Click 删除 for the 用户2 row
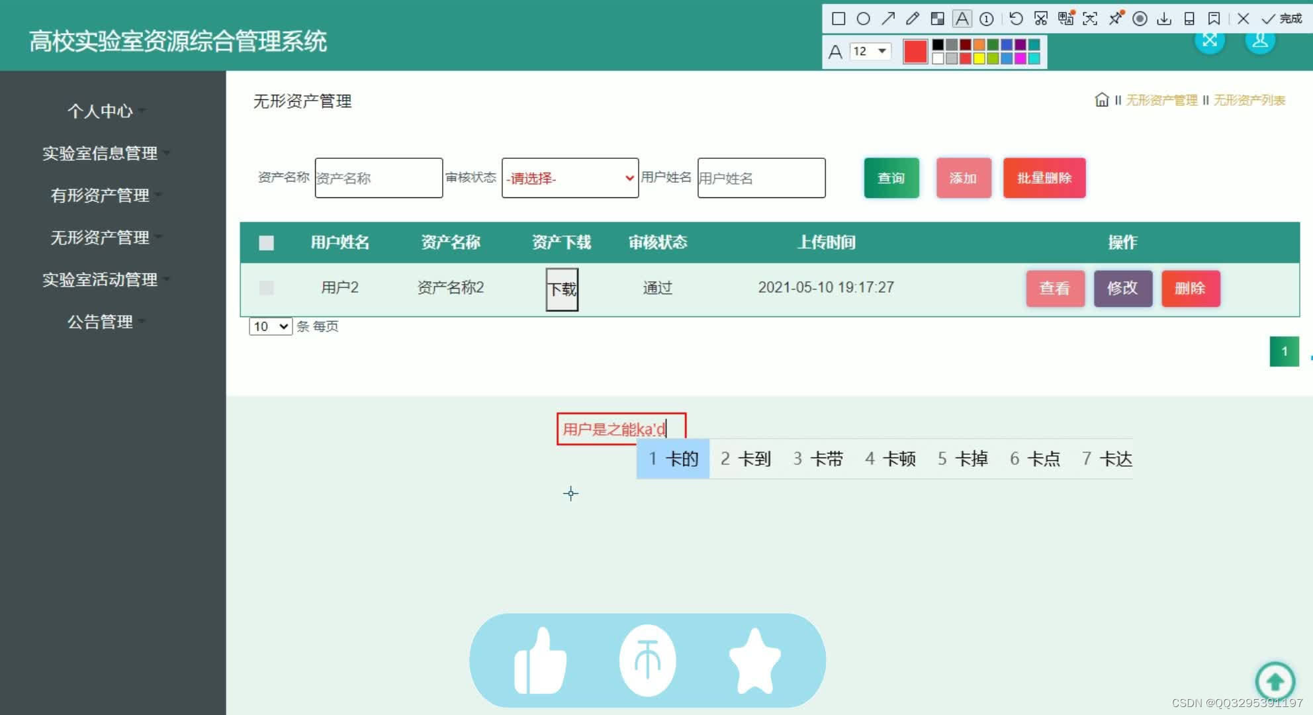This screenshot has width=1313, height=715. (1191, 289)
